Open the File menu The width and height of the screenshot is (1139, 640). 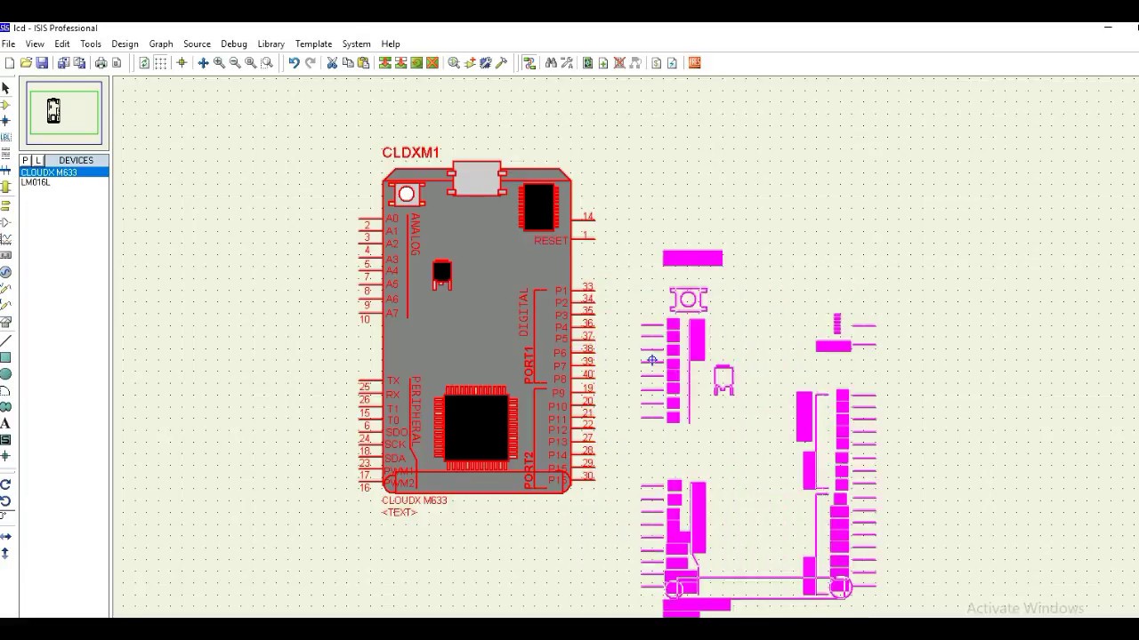pos(8,44)
